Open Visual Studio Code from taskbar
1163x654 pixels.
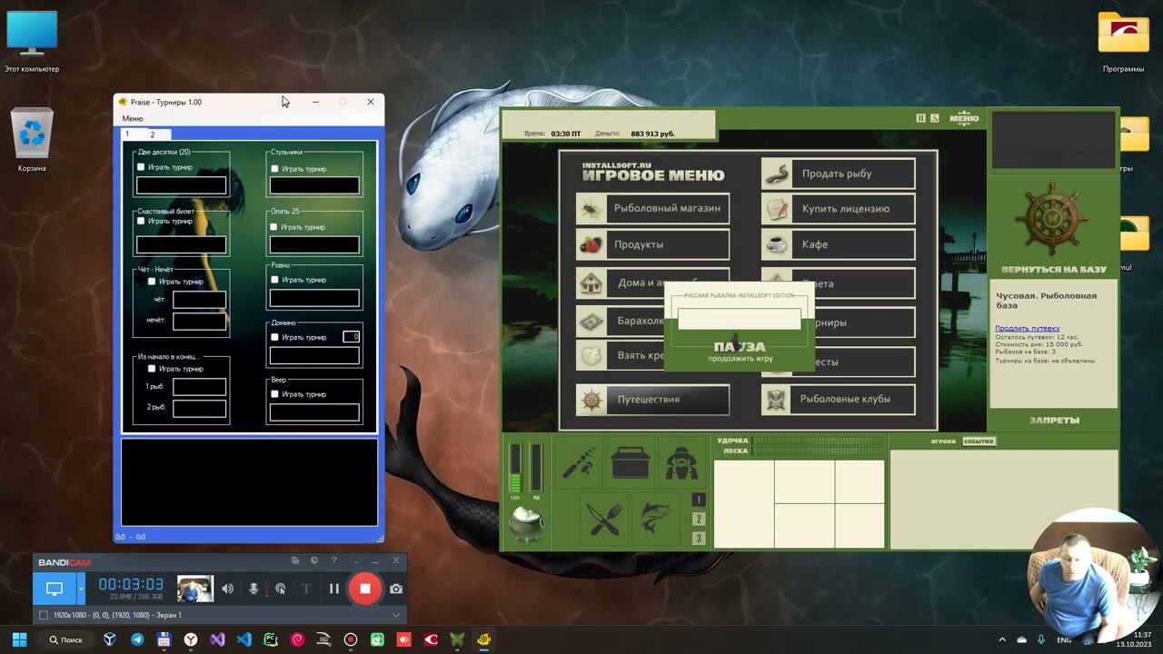coord(244,639)
